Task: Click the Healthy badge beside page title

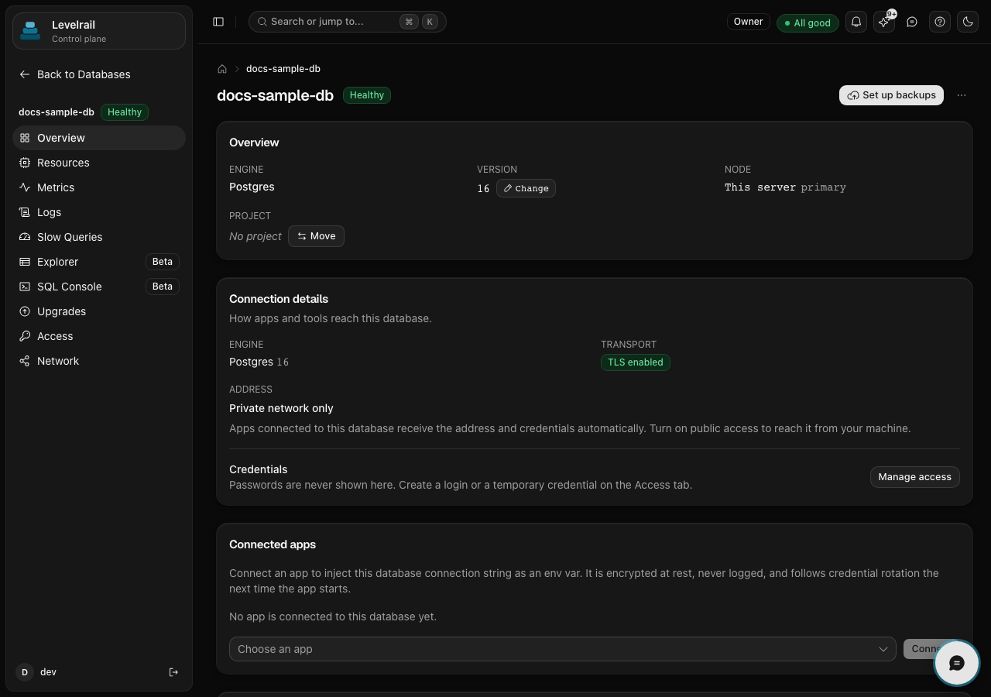Action: tap(367, 95)
